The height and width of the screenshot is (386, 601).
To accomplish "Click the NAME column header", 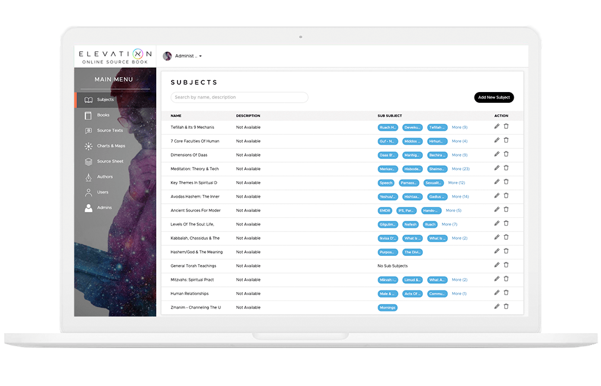I will [x=176, y=116].
